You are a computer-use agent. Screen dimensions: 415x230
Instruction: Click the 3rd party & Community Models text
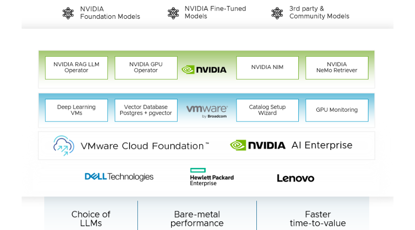(x=319, y=12)
